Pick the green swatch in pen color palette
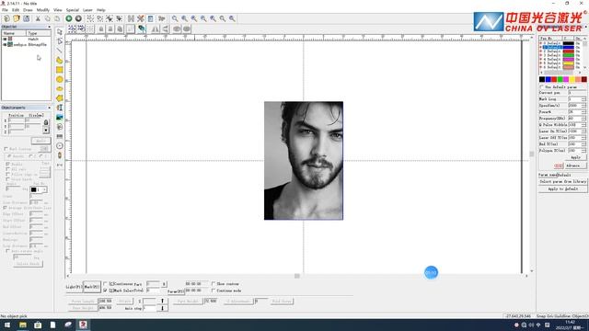The height and width of the screenshot is (331, 589). [560, 79]
